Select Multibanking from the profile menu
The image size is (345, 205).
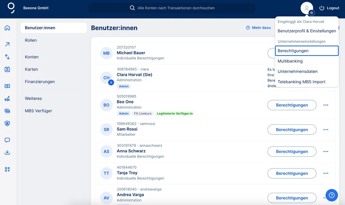click(290, 61)
